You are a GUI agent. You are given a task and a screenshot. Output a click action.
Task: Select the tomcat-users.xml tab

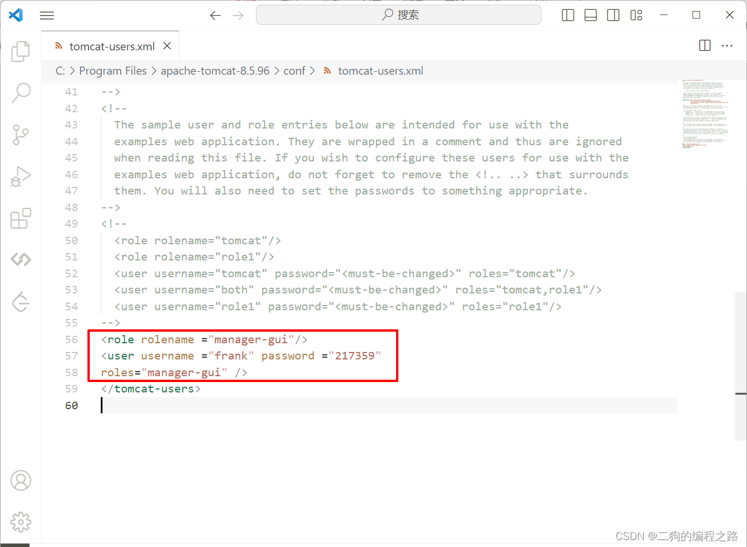click(112, 46)
